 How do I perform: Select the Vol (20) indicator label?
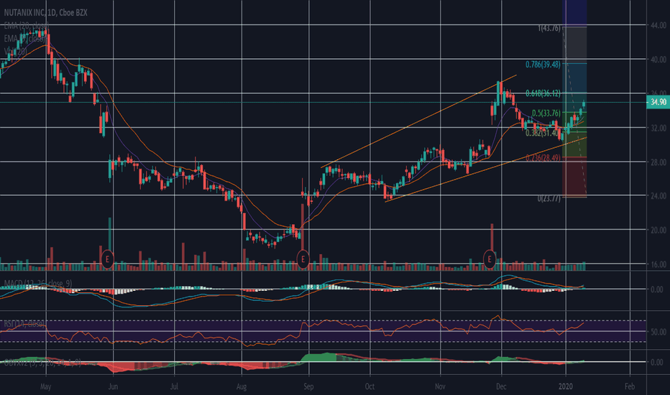(15, 51)
